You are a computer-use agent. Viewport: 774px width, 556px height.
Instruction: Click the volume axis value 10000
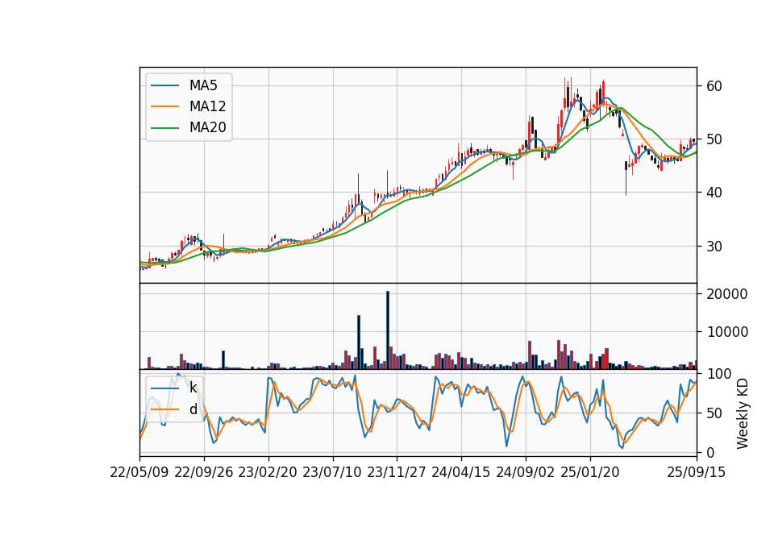click(727, 332)
